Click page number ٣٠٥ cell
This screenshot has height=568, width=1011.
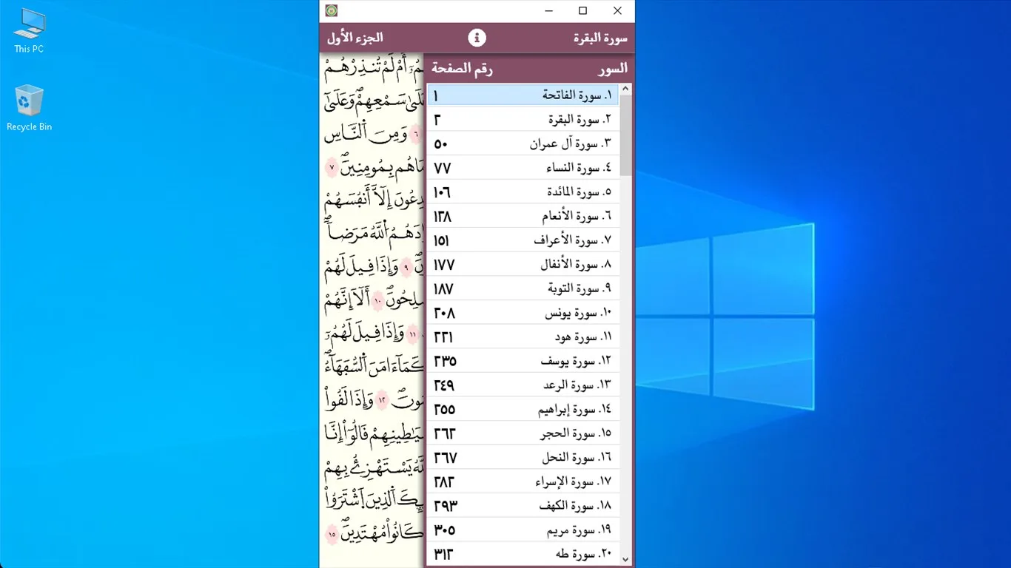click(x=444, y=530)
